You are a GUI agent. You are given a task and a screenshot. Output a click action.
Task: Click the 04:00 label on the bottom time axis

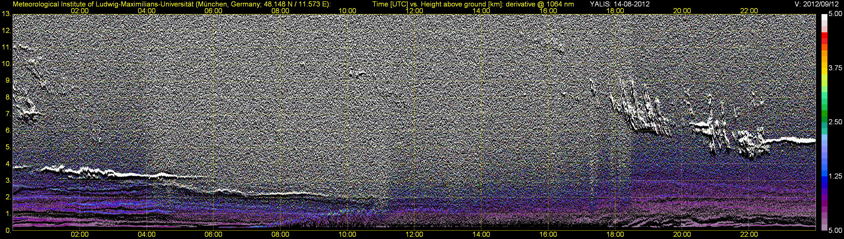pyautogui.click(x=147, y=235)
